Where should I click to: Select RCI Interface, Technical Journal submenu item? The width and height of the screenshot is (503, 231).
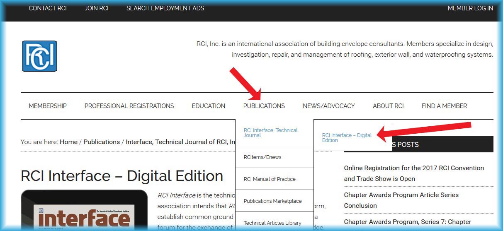click(270, 133)
